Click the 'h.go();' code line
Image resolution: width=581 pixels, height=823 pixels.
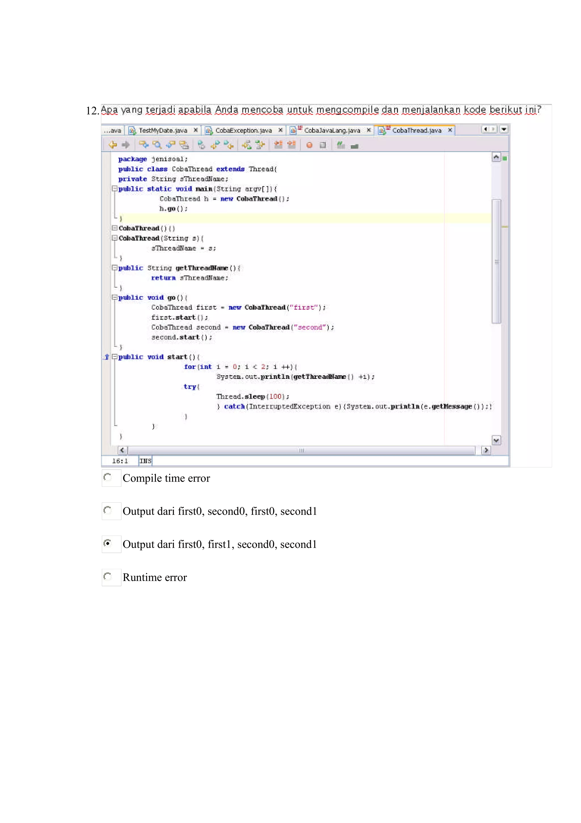[x=173, y=209]
